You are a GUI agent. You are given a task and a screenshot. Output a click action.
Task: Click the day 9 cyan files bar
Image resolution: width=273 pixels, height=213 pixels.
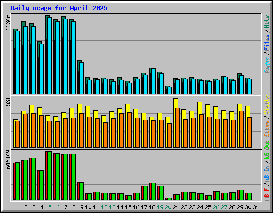[x=82, y=78]
